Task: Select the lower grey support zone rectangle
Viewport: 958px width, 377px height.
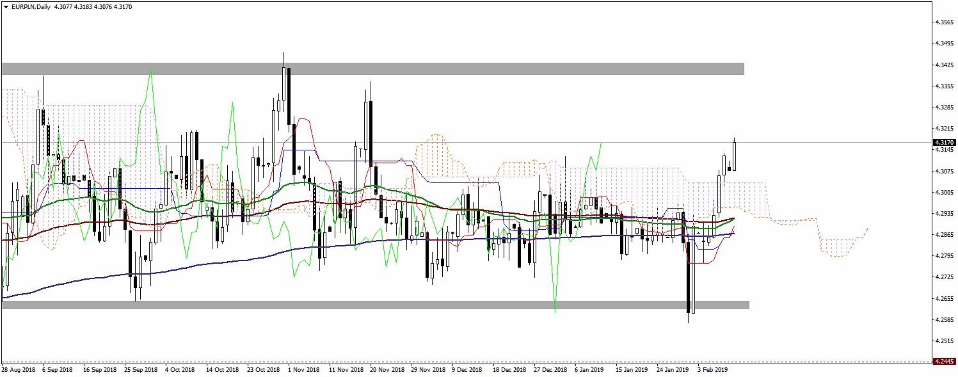Action: (376, 305)
